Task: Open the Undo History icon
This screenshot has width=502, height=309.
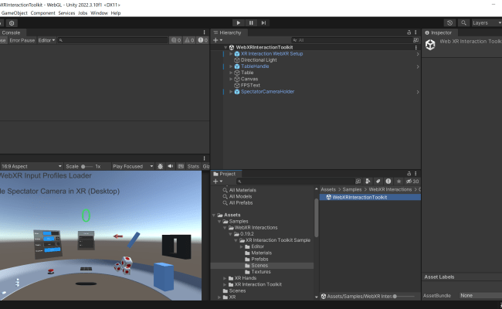Action: [449, 22]
